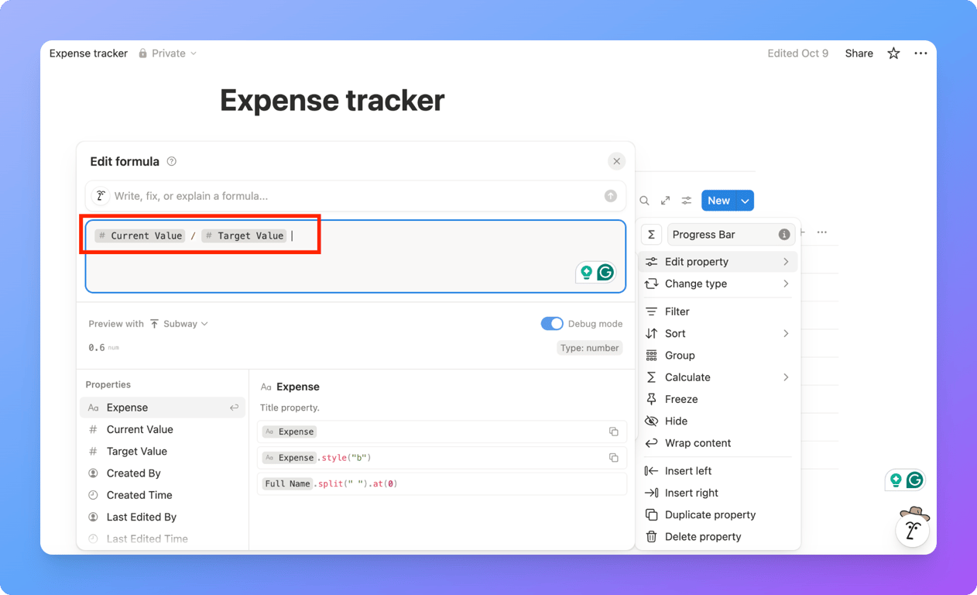This screenshot has height=595, width=977.
Task: Close the Edit formula panel
Action: coord(616,161)
